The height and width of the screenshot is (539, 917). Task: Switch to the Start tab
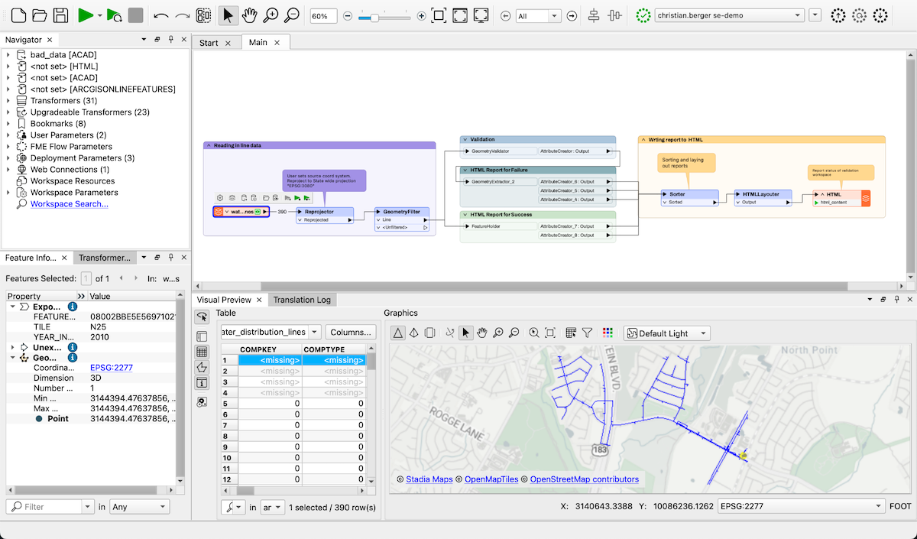pos(209,44)
